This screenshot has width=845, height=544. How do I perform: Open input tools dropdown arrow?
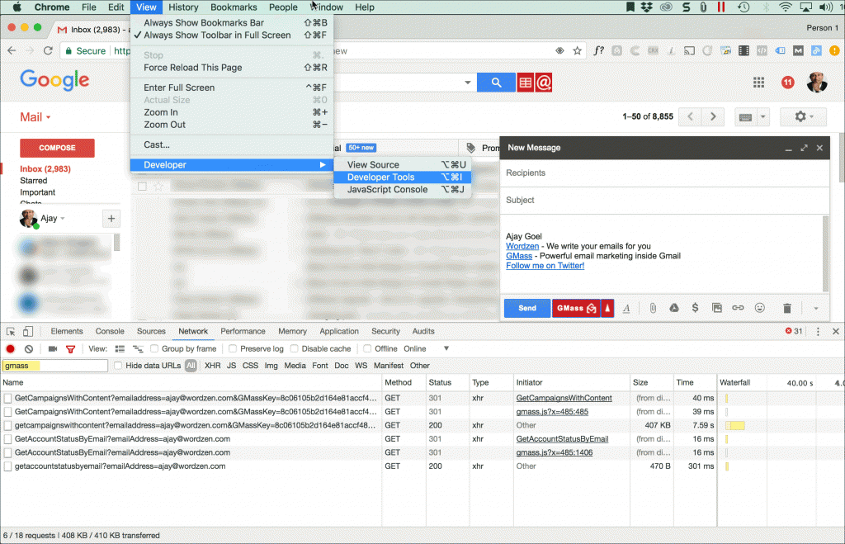(x=762, y=116)
